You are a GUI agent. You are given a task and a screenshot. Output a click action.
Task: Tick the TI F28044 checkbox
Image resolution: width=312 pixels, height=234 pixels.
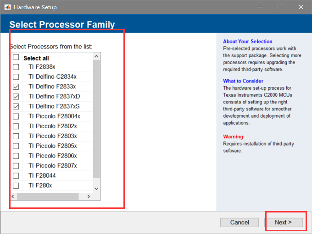tap(16, 176)
